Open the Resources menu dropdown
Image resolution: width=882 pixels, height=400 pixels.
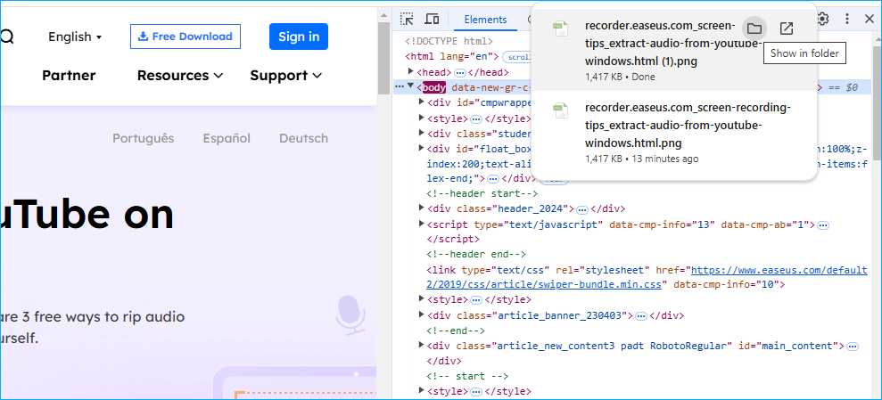pyautogui.click(x=180, y=76)
